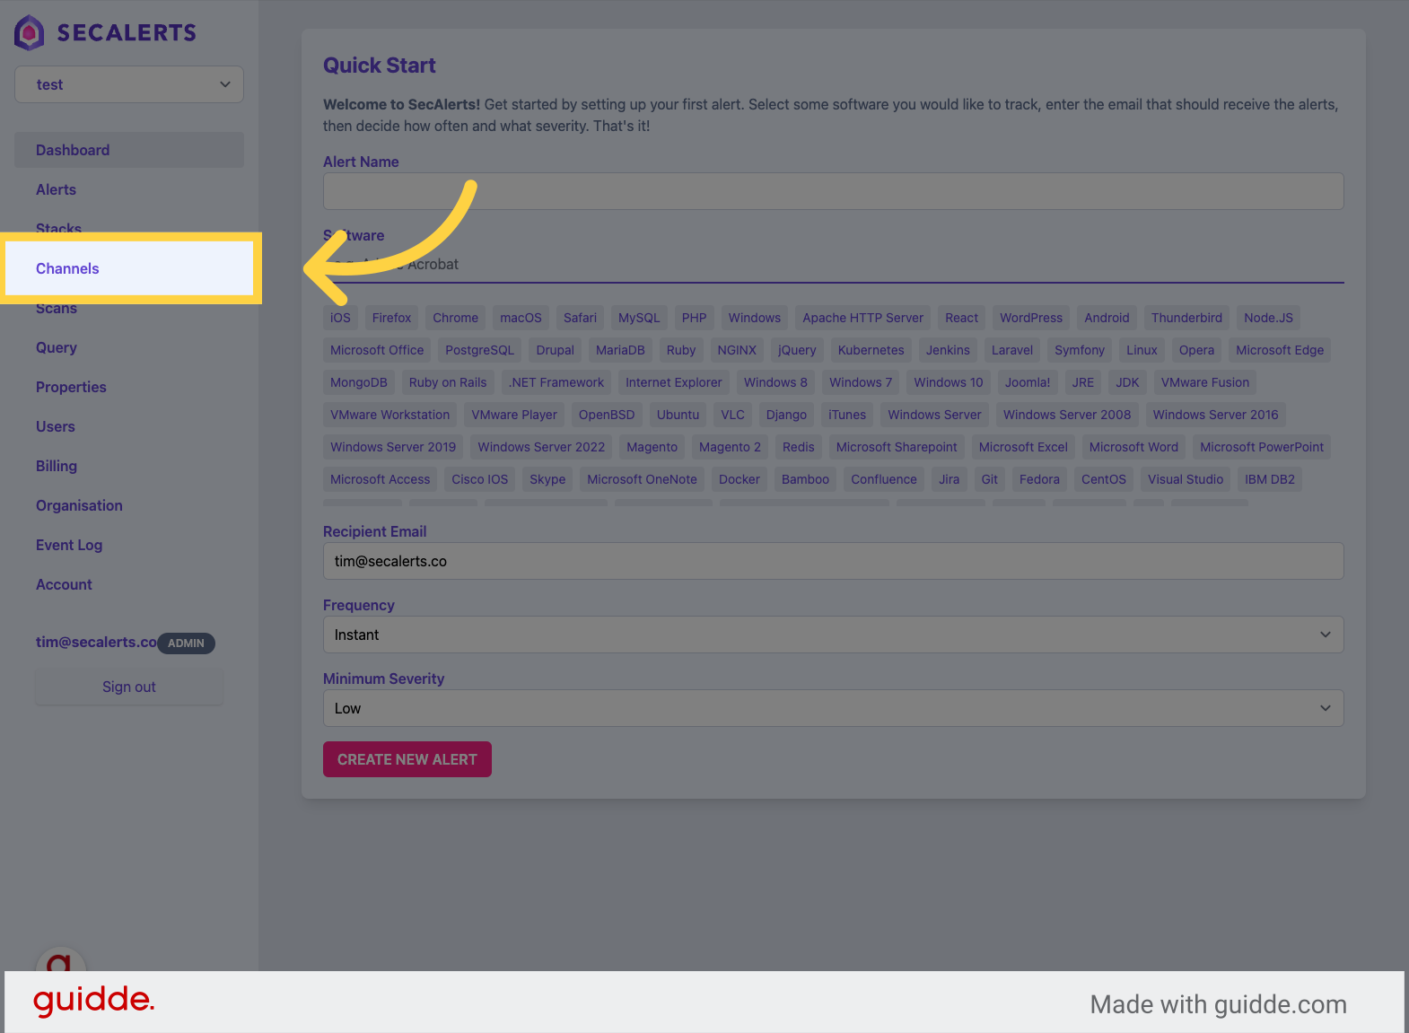The image size is (1409, 1033).
Task: Click the Sign out button
Action: click(129, 687)
